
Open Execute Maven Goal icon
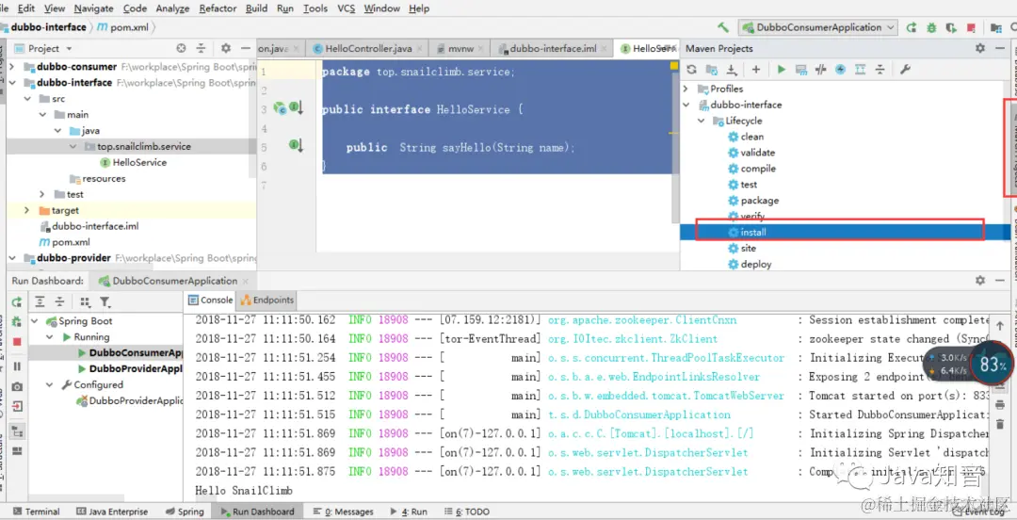tap(801, 70)
